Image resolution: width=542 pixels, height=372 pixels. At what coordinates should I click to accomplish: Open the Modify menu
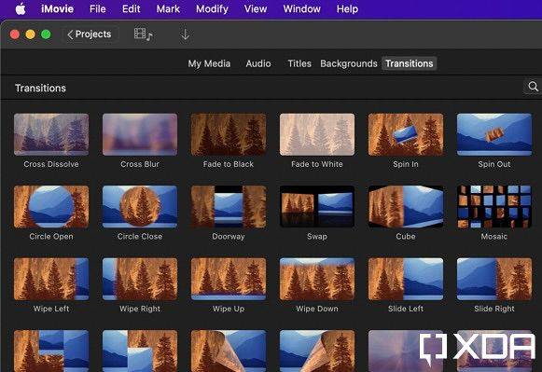pos(212,9)
